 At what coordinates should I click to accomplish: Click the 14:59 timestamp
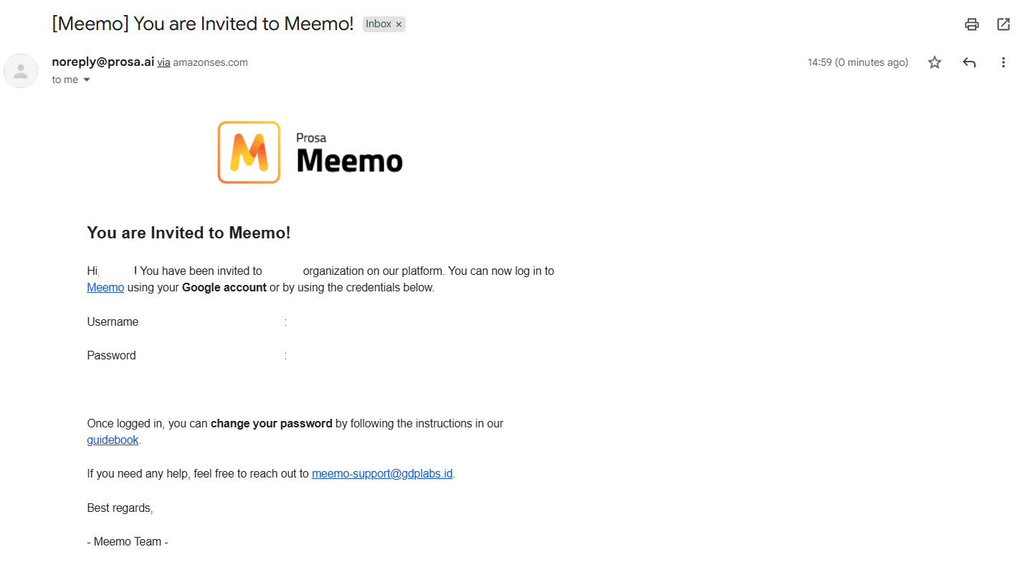[857, 62]
